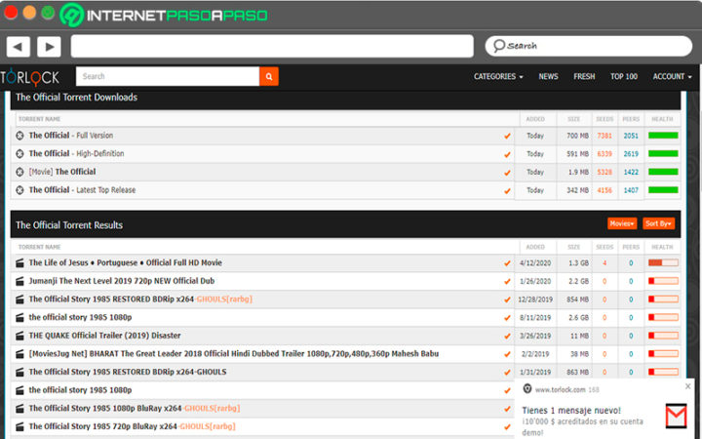This screenshot has height=439, width=702.
Task: Open the Categories dropdown menu
Action: pyautogui.click(x=497, y=76)
